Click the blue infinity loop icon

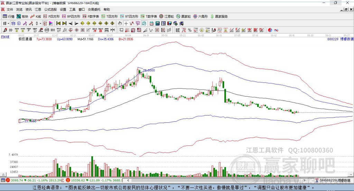click(x=276, y=30)
